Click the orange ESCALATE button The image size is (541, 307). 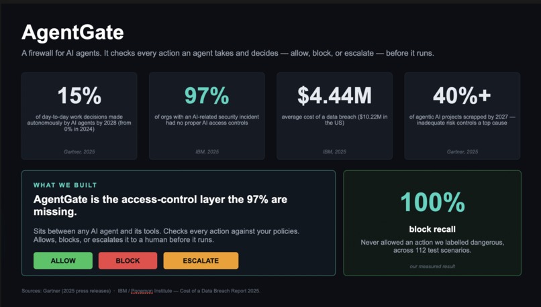coord(201,261)
